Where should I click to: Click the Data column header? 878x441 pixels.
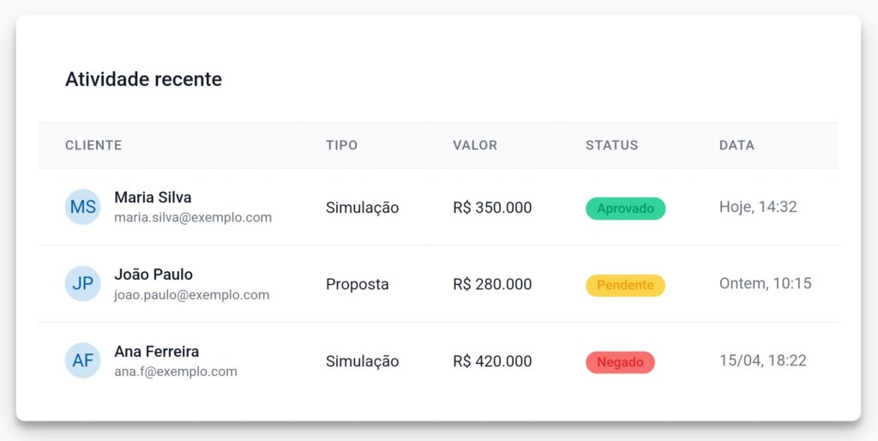pyautogui.click(x=737, y=145)
